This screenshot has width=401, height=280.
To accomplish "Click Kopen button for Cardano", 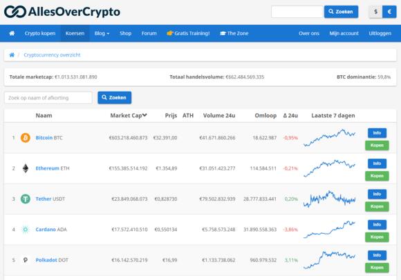I will (377, 237).
